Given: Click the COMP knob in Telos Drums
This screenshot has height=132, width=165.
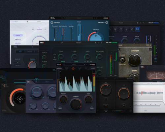Looking at the screenshot, I should coord(125,41).
